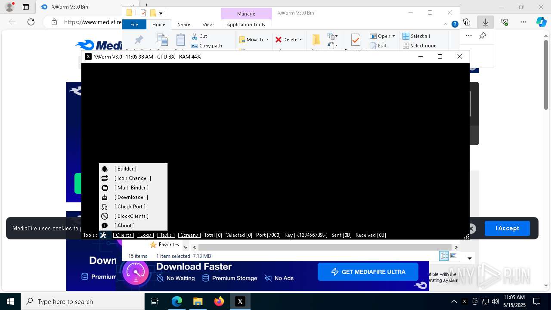This screenshot has height=310, width=551.
Task: Click the BlockClients prohibited icon
Action: (x=105, y=216)
